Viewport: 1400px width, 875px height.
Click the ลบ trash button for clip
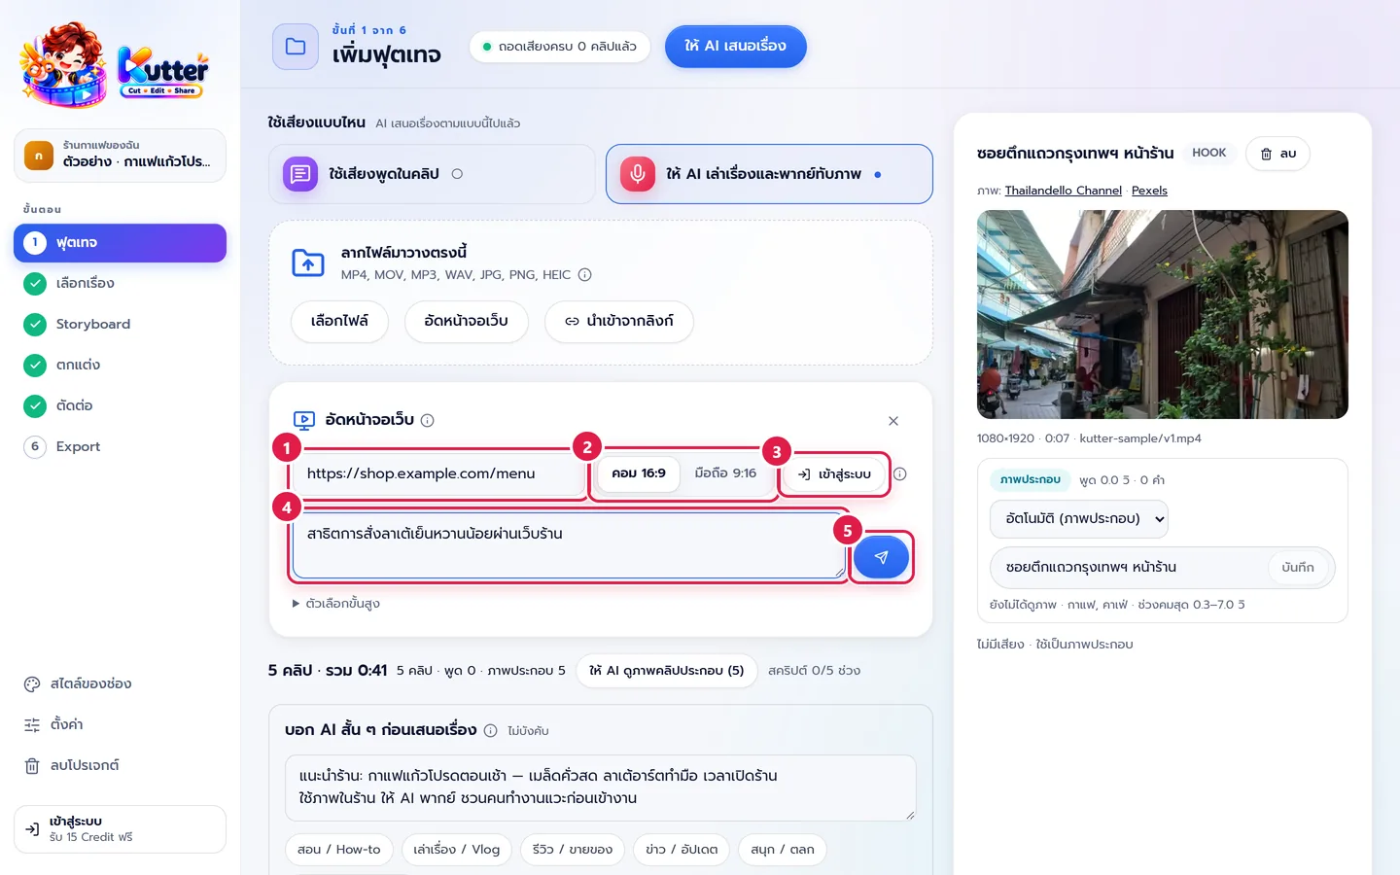[1277, 154]
